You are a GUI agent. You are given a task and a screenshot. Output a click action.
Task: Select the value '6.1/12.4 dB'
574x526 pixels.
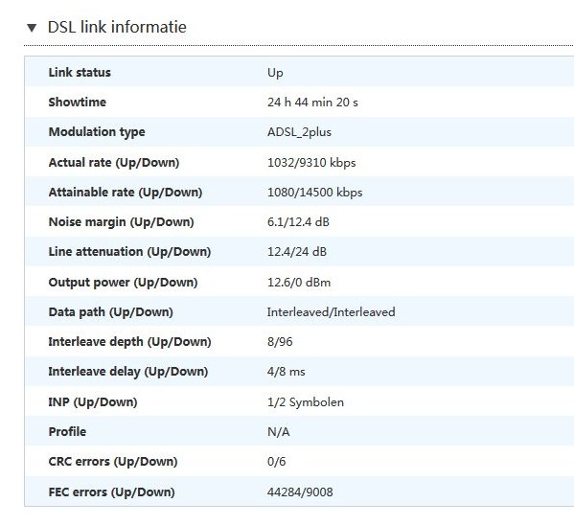coord(298,222)
